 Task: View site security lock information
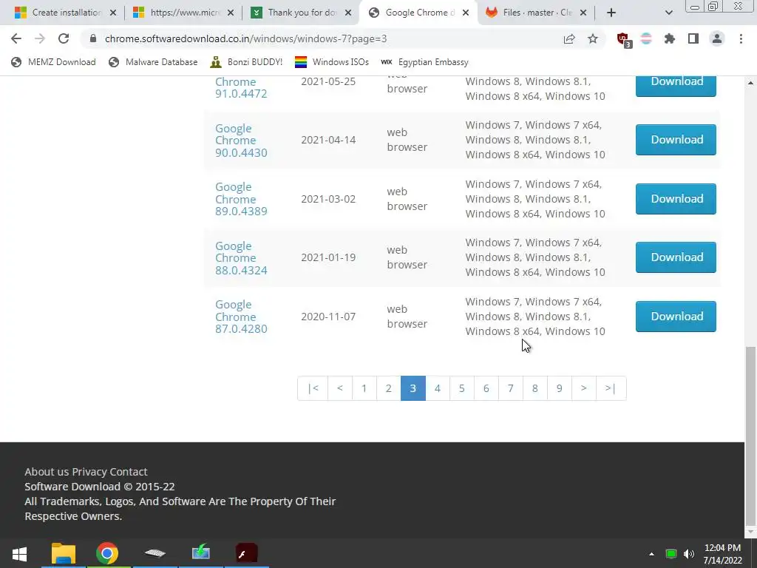[x=93, y=38]
